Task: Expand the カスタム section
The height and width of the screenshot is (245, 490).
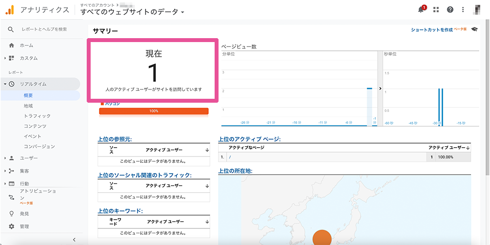Action: [5, 58]
